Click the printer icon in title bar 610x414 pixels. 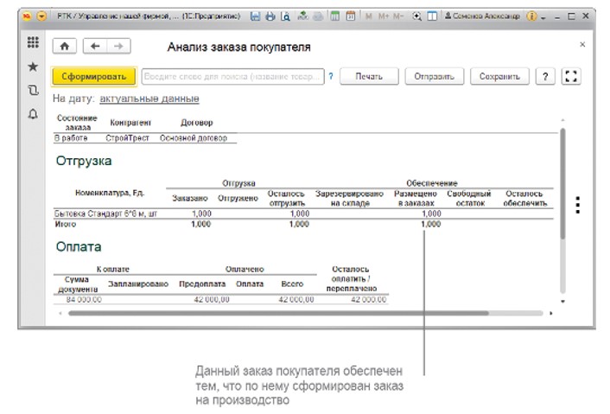pyautogui.click(x=270, y=16)
